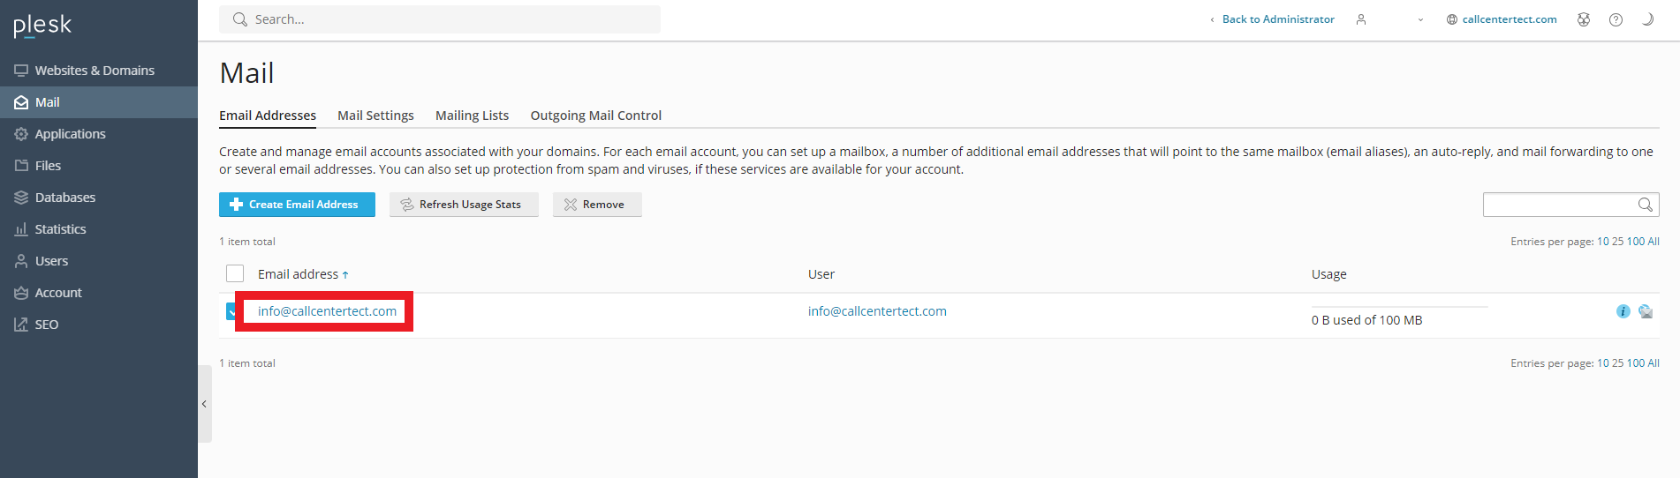Click the magnifier icon in the list filter

pos(1645,205)
